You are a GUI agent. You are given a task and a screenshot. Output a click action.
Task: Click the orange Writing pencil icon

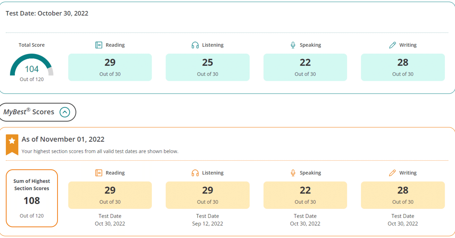click(x=393, y=173)
